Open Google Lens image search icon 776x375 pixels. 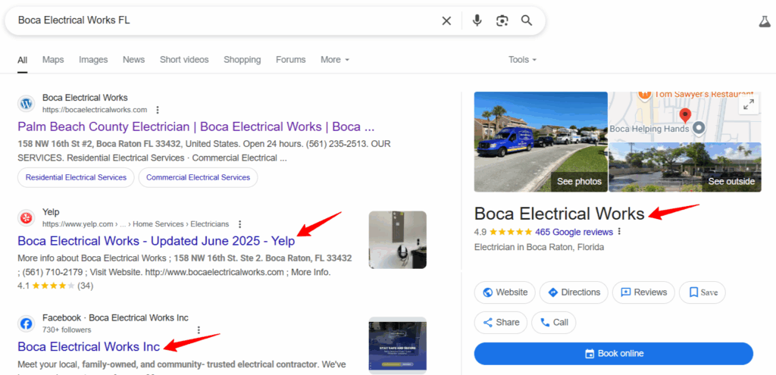tap(502, 20)
